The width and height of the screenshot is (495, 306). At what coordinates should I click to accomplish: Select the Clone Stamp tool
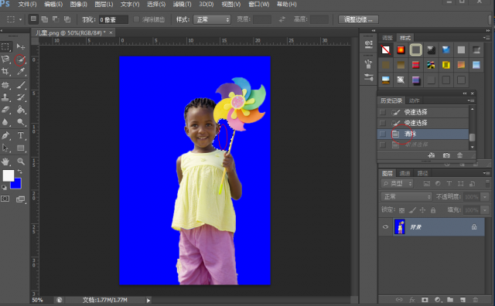coord(5,97)
